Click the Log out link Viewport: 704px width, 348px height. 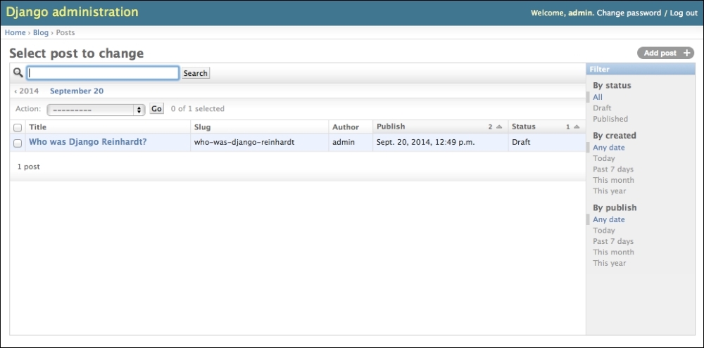pyautogui.click(x=684, y=13)
